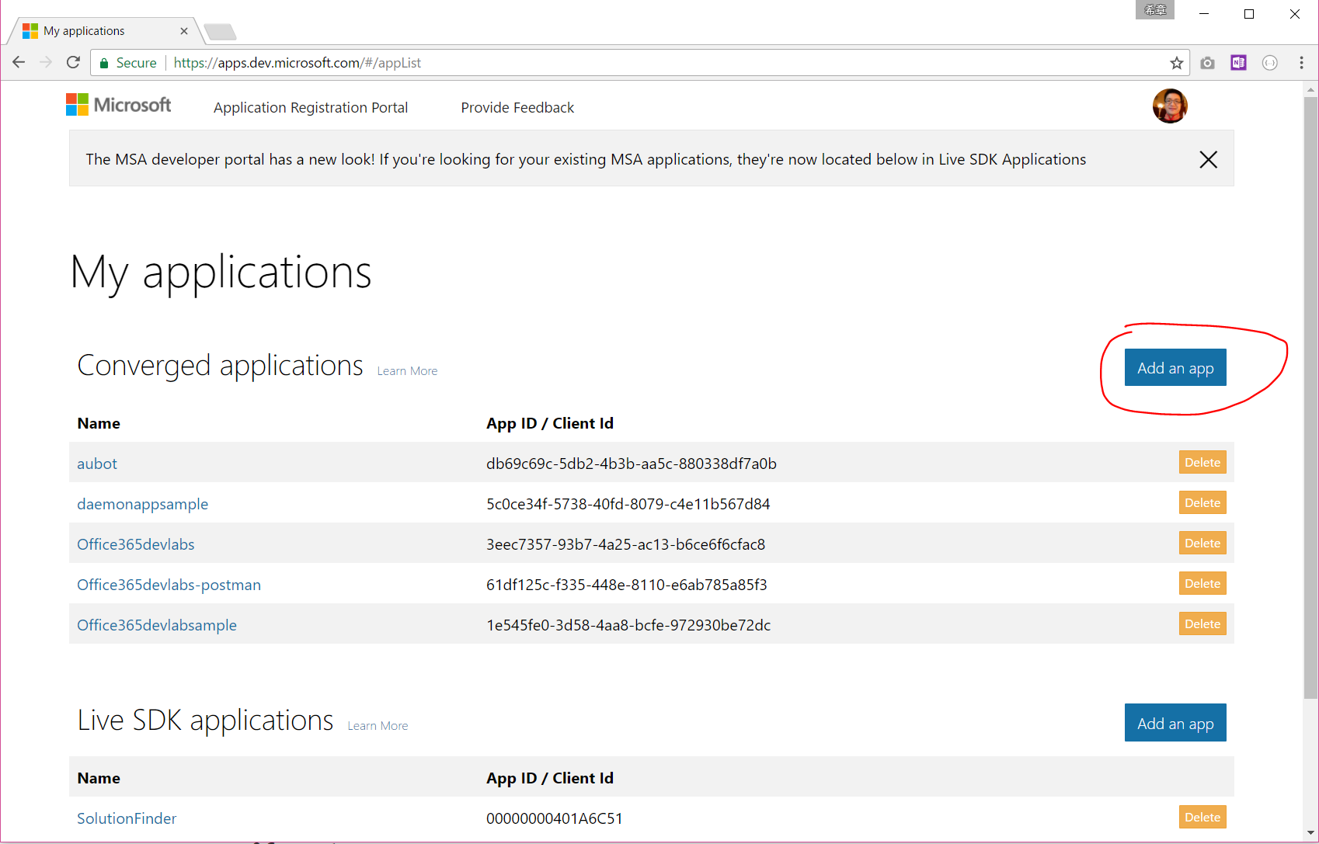
Task: Open Application Registration Portal link
Action: pyautogui.click(x=311, y=108)
